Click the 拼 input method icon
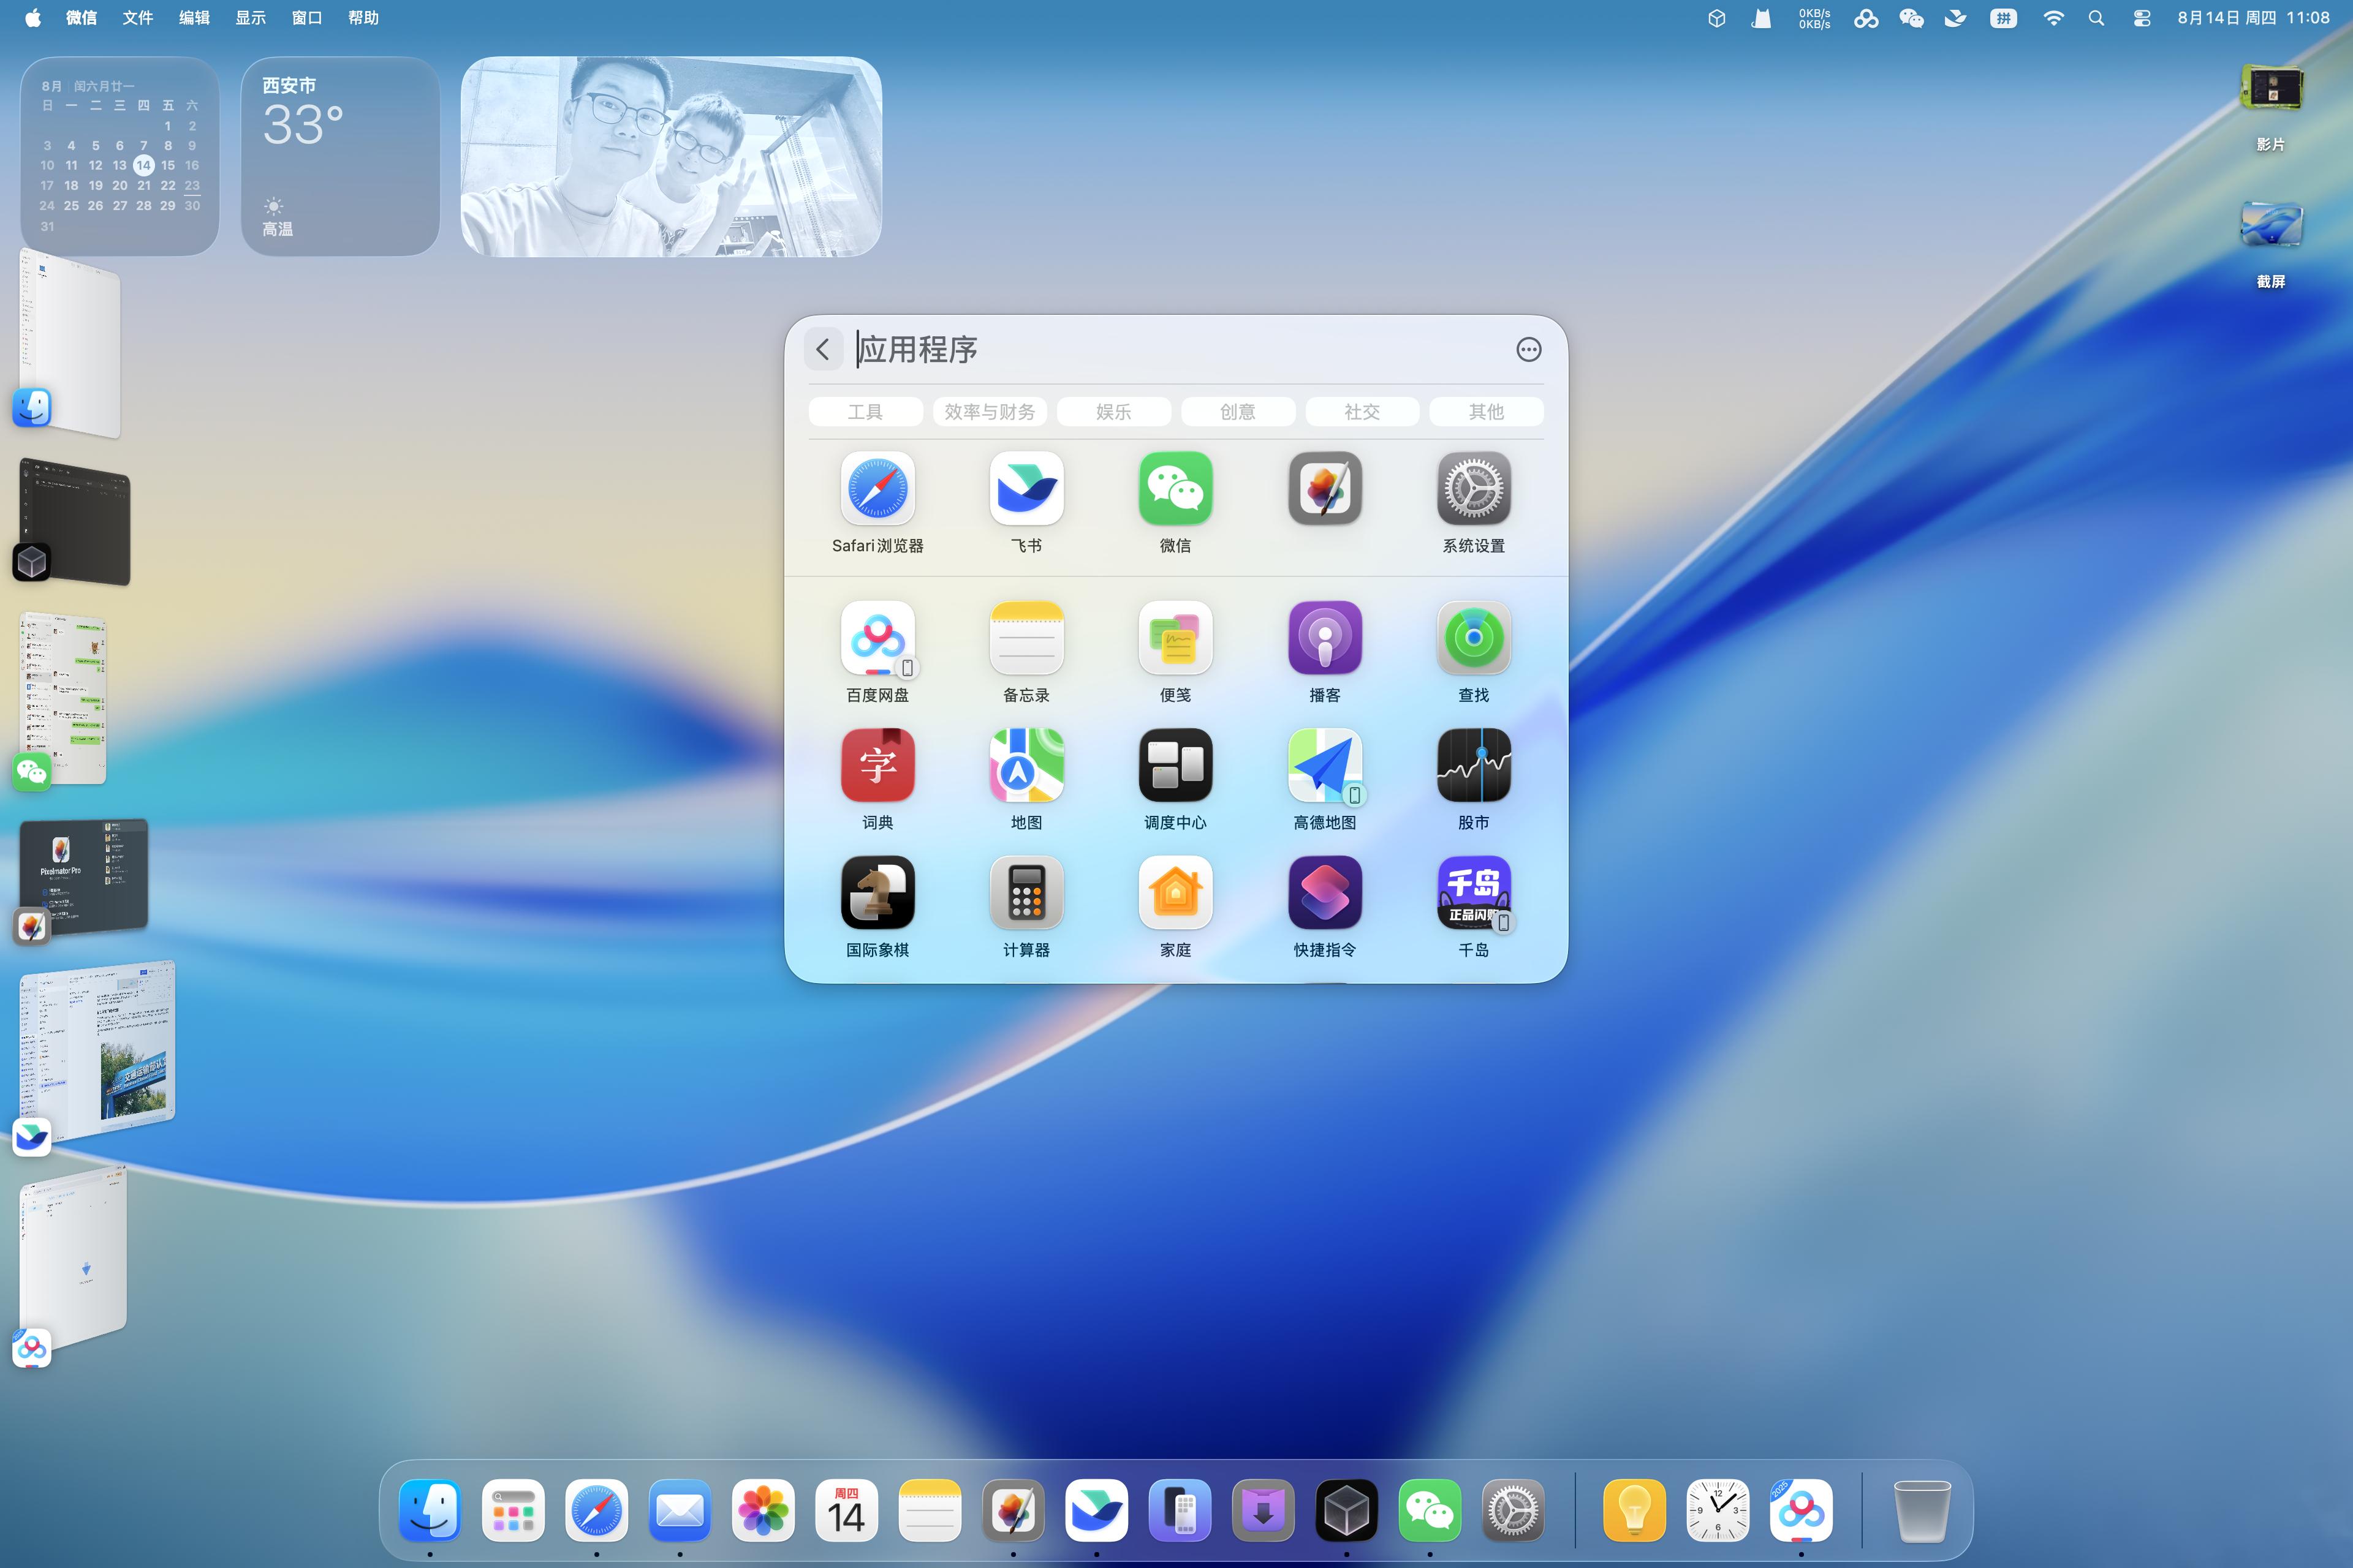Viewport: 2353px width, 1568px height. click(x=2003, y=18)
